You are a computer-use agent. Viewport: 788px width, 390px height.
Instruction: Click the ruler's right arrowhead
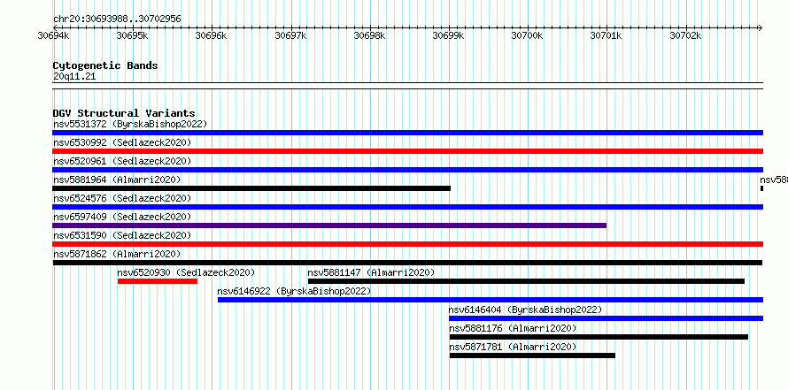click(x=761, y=27)
